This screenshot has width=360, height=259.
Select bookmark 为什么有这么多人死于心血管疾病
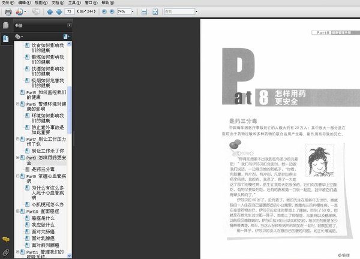tap(48, 192)
